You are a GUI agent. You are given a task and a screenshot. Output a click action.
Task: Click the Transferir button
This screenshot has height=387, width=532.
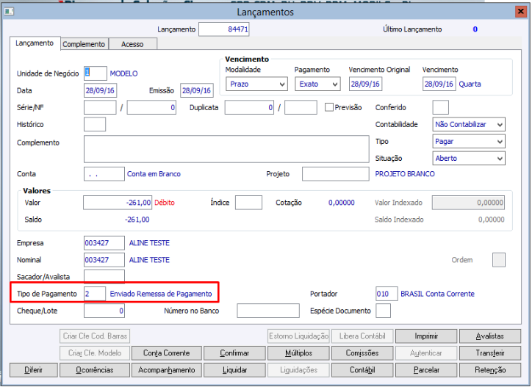490,353
